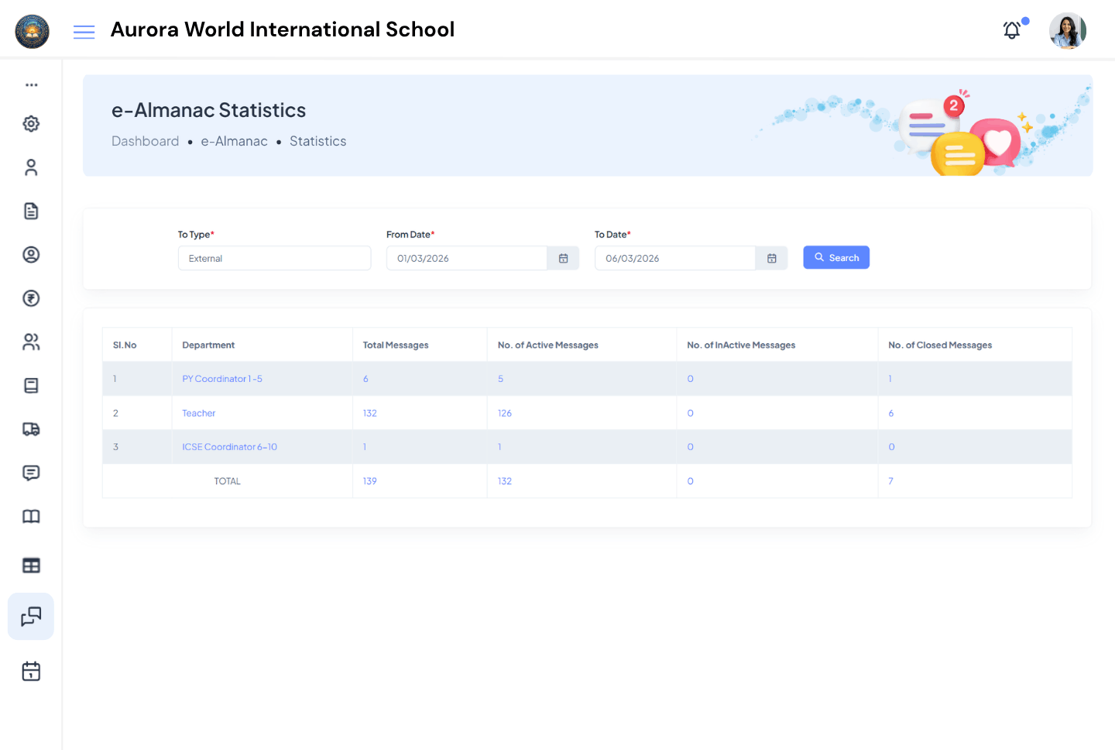
Task: Select e-Almanac in the breadcrumb trail
Action: point(234,141)
